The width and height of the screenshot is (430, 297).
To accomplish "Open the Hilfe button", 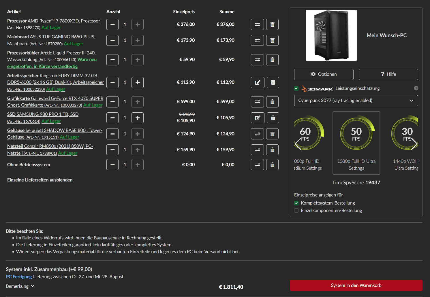I will tap(388, 74).
